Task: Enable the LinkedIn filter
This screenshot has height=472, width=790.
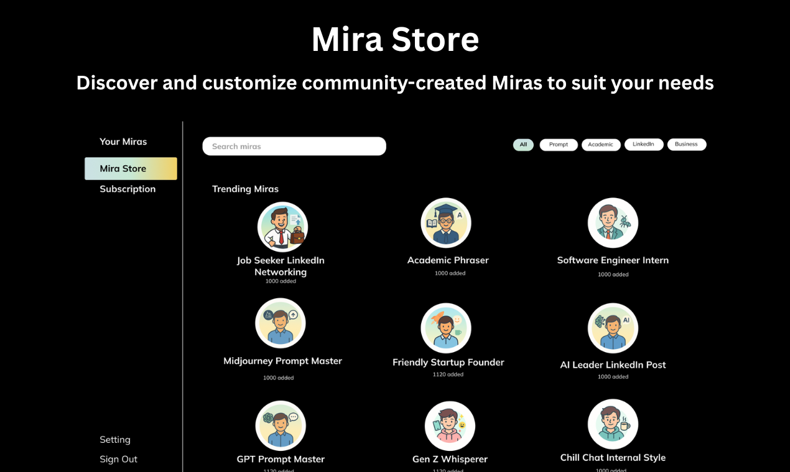Action: point(644,144)
